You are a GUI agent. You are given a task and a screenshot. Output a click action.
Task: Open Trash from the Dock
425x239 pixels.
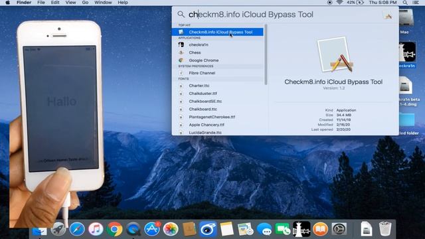pyautogui.click(x=385, y=229)
